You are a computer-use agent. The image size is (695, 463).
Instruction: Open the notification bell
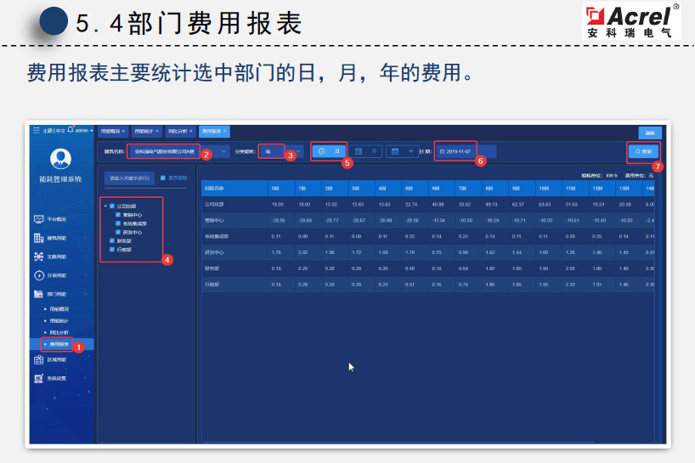pos(70,130)
